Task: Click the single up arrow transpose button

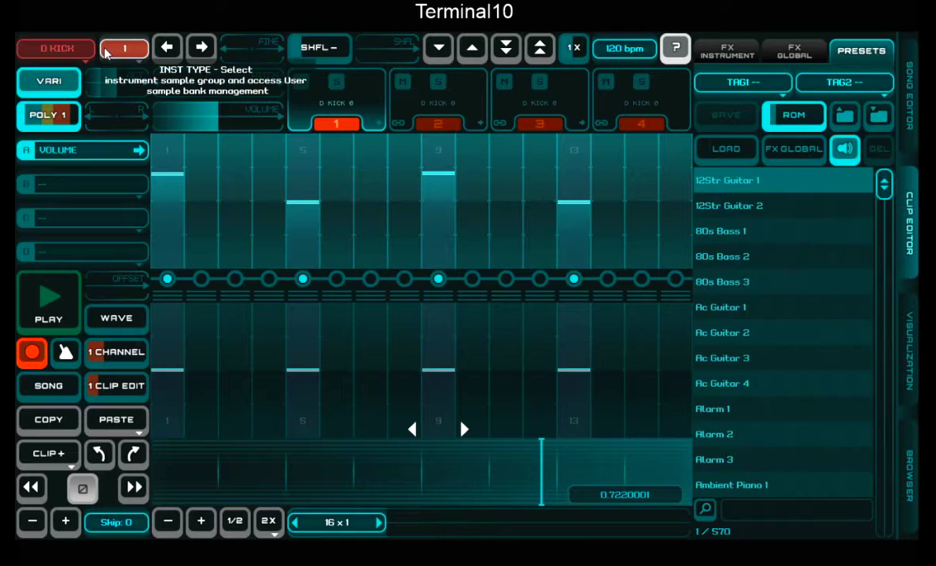Action: tap(472, 48)
